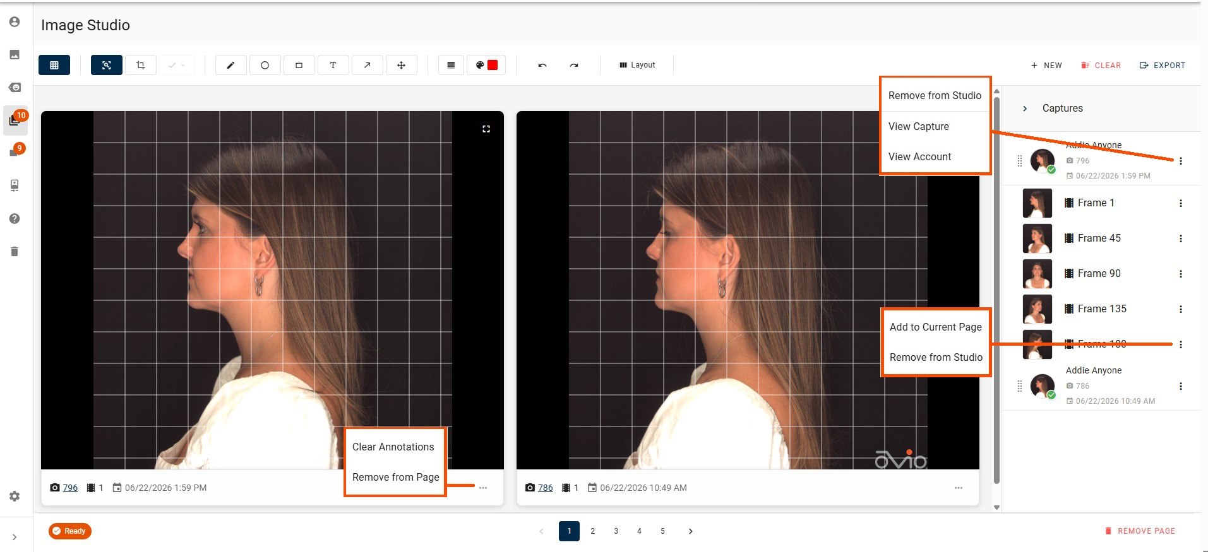
Task: Open the more options for image 786
Action: click(959, 488)
